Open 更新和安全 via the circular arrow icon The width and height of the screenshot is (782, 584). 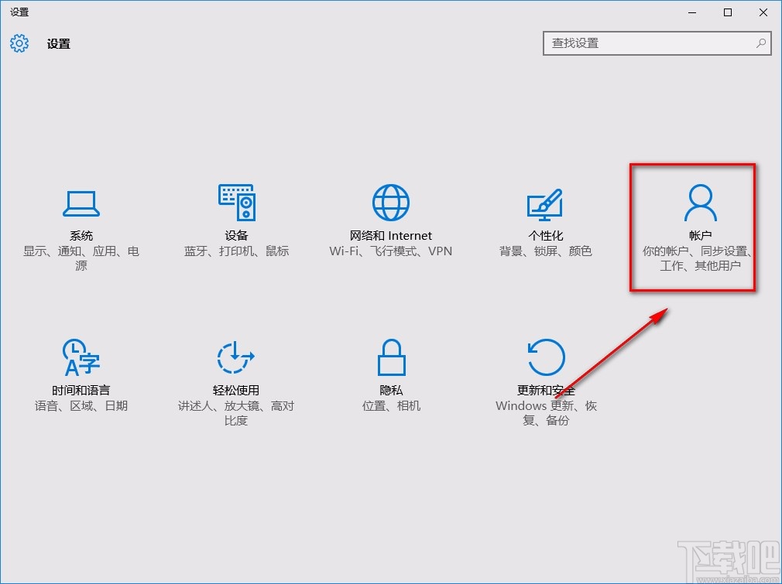(x=546, y=357)
